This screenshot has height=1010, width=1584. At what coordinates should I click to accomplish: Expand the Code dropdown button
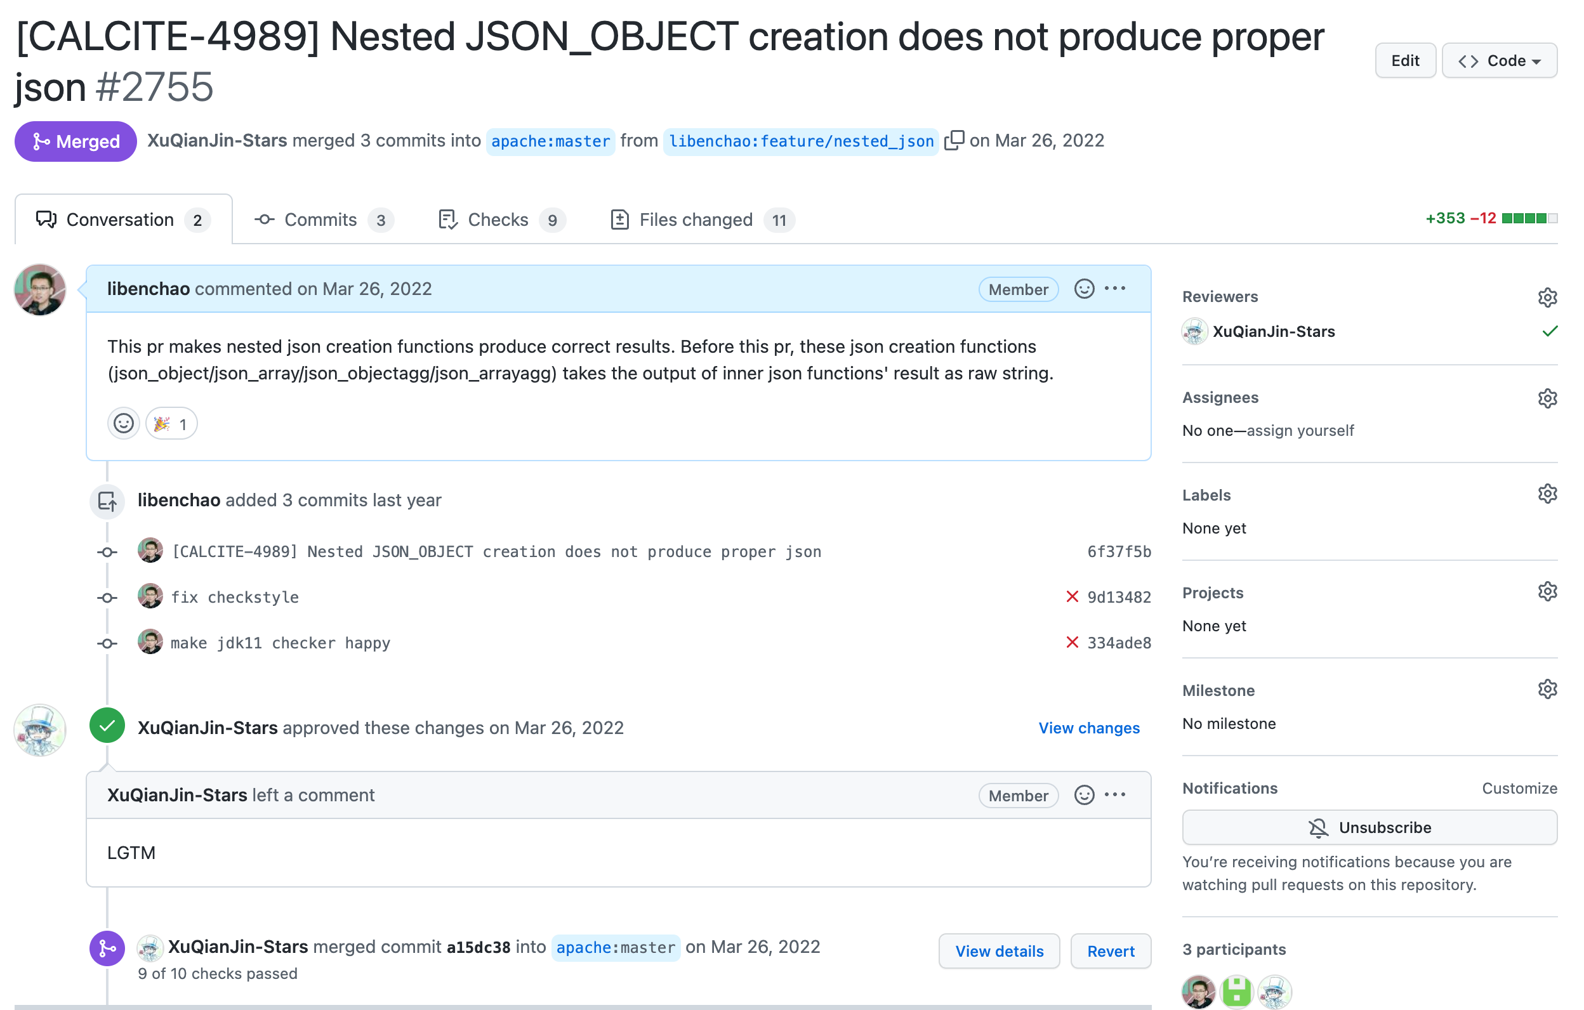click(1498, 60)
